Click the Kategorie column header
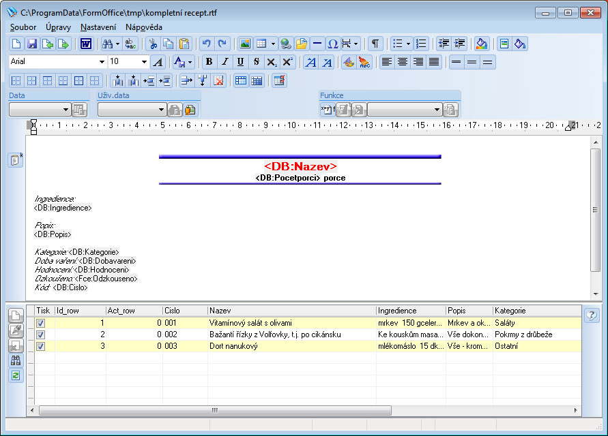Screen dimensions: 608x436 [537, 311]
